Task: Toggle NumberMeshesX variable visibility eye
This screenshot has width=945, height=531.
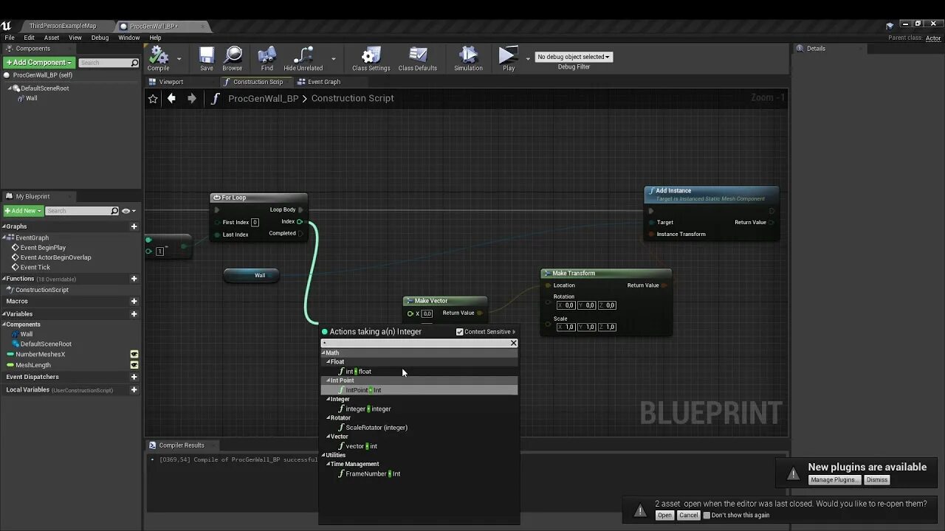Action: [134, 354]
